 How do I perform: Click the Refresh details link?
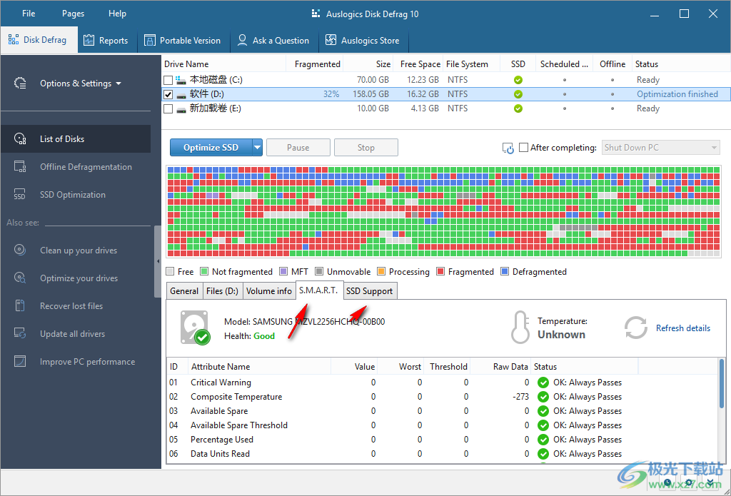683,328
